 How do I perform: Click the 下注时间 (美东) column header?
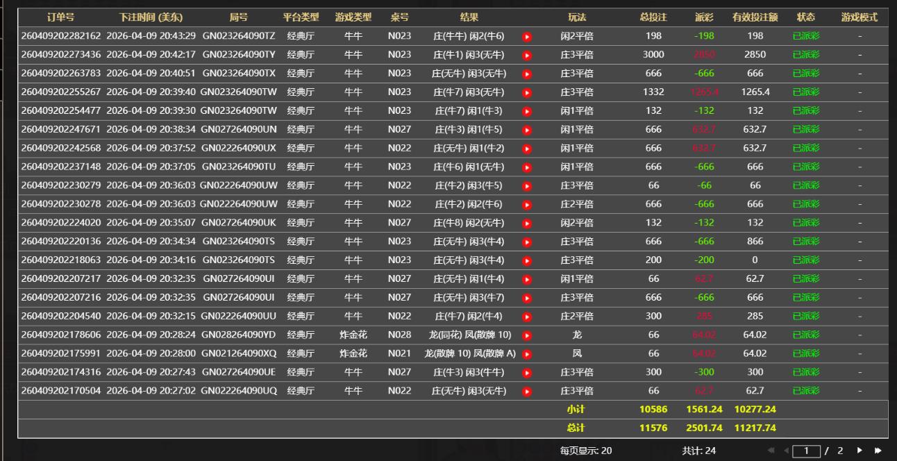(151, 17)
